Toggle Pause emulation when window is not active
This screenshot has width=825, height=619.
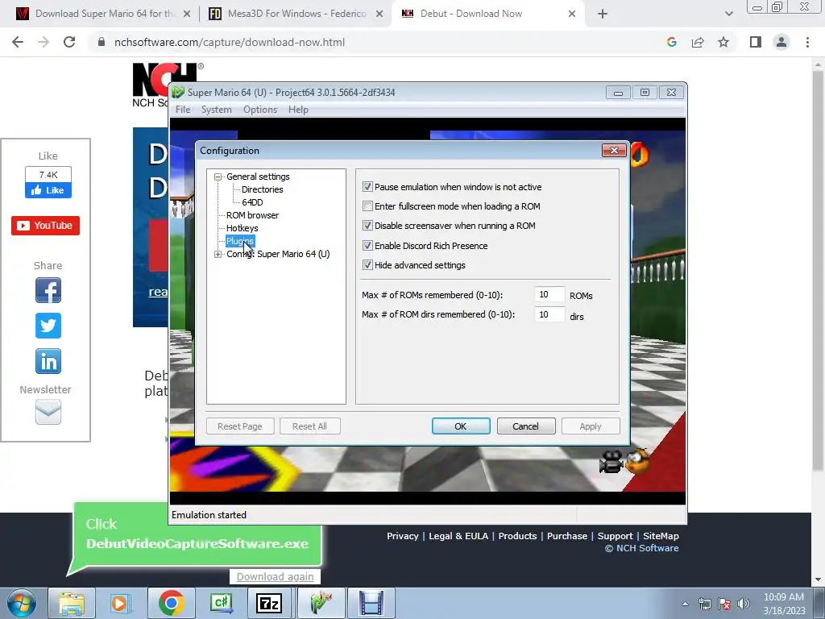tap(367, 187)
